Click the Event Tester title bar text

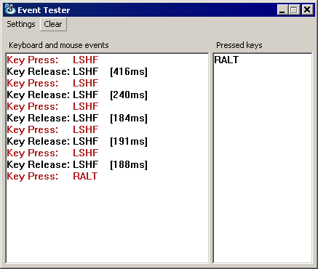(44, 10)
